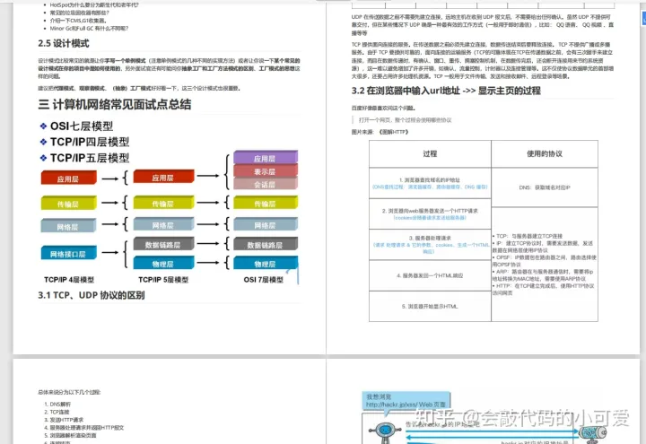The image size is (646, 444).
Task: Click the '网络层' box of the 4层模型
Action: pyautogui.click(x=68, y=226)
